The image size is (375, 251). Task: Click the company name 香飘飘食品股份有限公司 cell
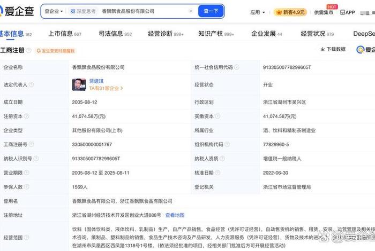click(x=98, y=67)
